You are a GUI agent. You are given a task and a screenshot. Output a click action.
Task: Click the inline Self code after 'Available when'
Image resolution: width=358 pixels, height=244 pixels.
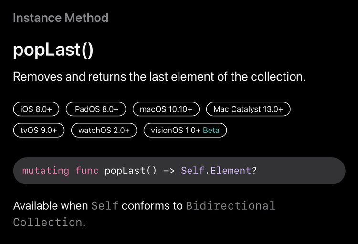(105, 206)
